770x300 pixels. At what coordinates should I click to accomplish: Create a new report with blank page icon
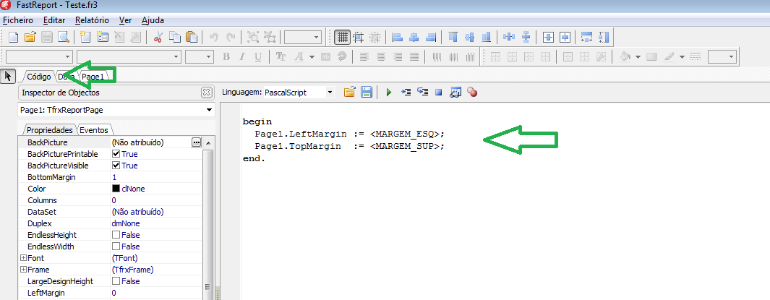tap(14, 38)
